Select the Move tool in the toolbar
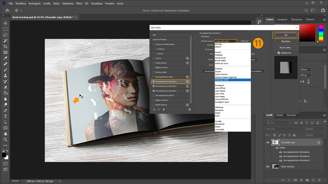The image size is (328, 184). click(5, 24)
